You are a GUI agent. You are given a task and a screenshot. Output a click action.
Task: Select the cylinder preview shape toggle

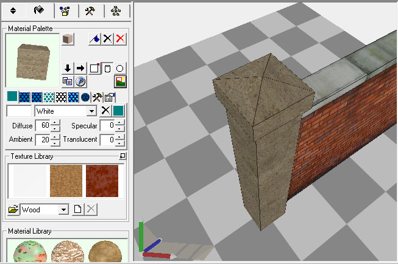tap(107, 68)
